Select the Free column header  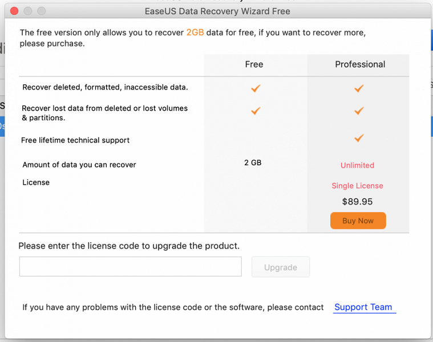[x=254, y=64]
